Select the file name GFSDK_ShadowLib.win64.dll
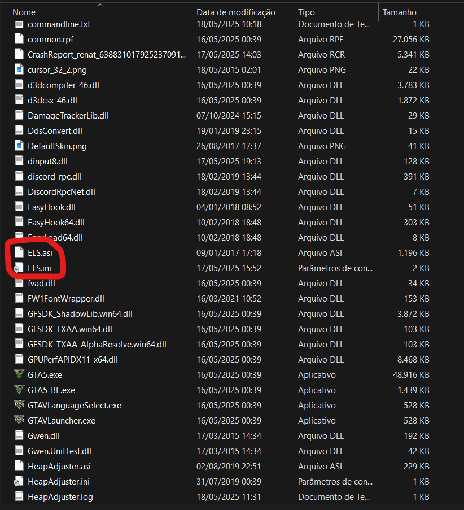 pyautogui.click(x=80, y=314)
